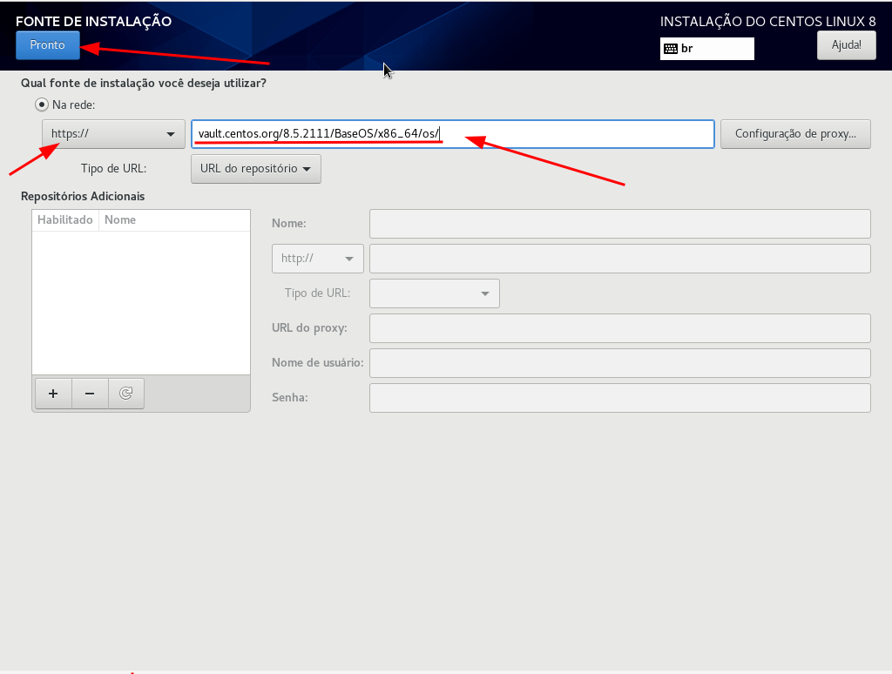Click the Habilitado column header

click(65, 220)
